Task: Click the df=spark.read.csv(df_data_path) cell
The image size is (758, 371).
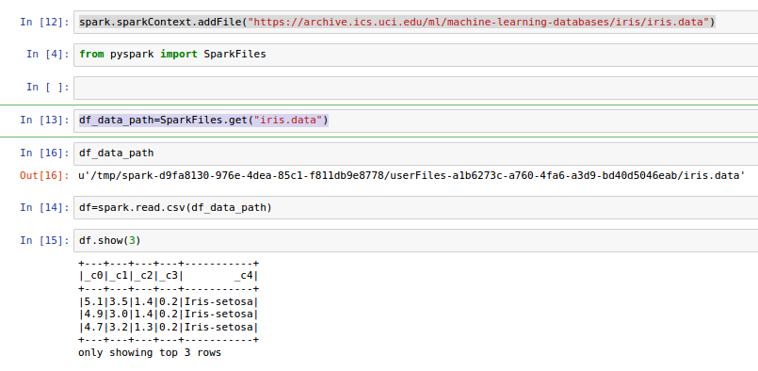Action: (416, 208)
